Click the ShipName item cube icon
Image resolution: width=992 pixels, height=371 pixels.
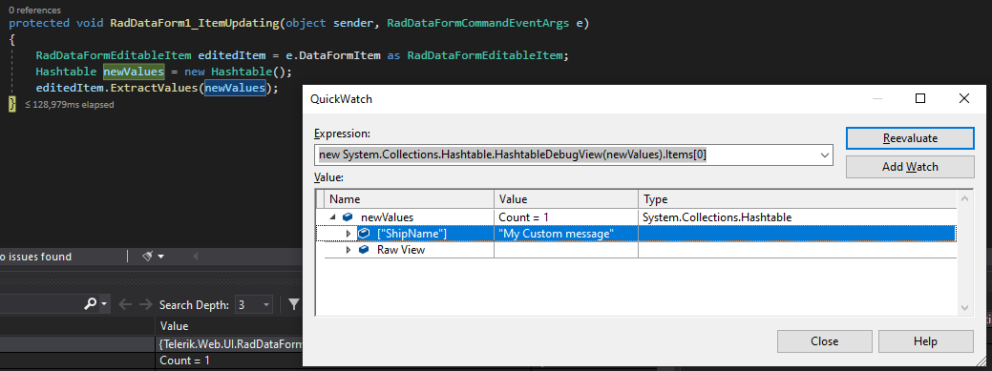[x=364, y=234]
